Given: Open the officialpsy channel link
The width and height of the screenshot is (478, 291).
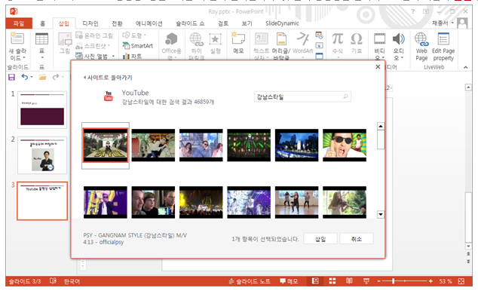Looking at the screenshot, I should click(112, 242).
